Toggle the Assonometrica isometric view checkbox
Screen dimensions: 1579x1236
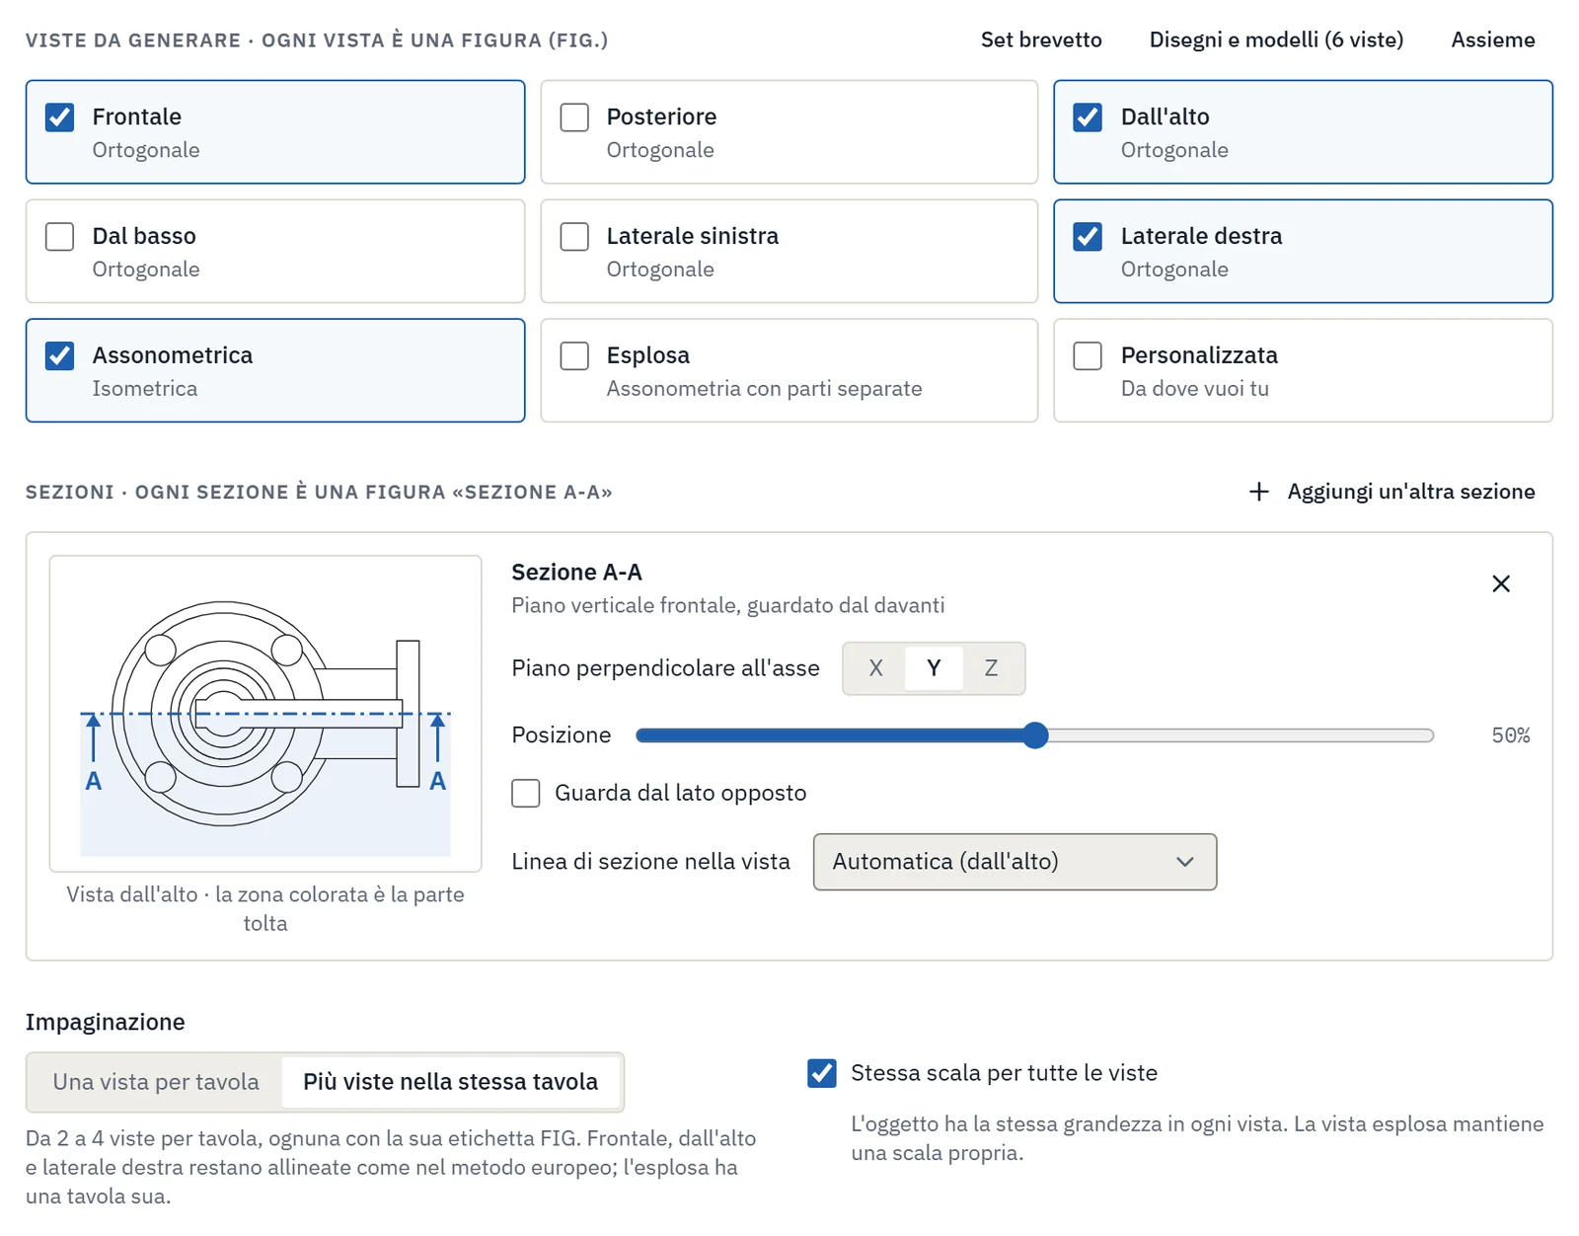(60, 355)
